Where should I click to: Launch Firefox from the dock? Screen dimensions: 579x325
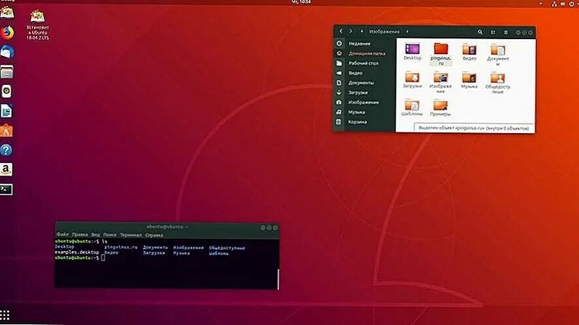click(7, 33)
